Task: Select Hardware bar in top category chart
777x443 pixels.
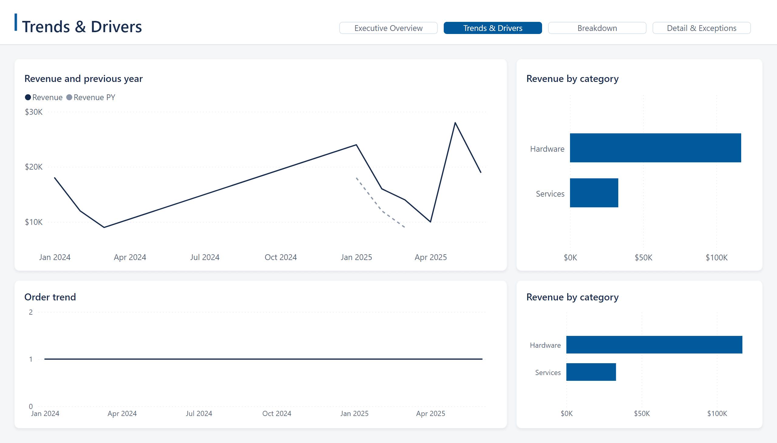Action: [x=655, y=148]
